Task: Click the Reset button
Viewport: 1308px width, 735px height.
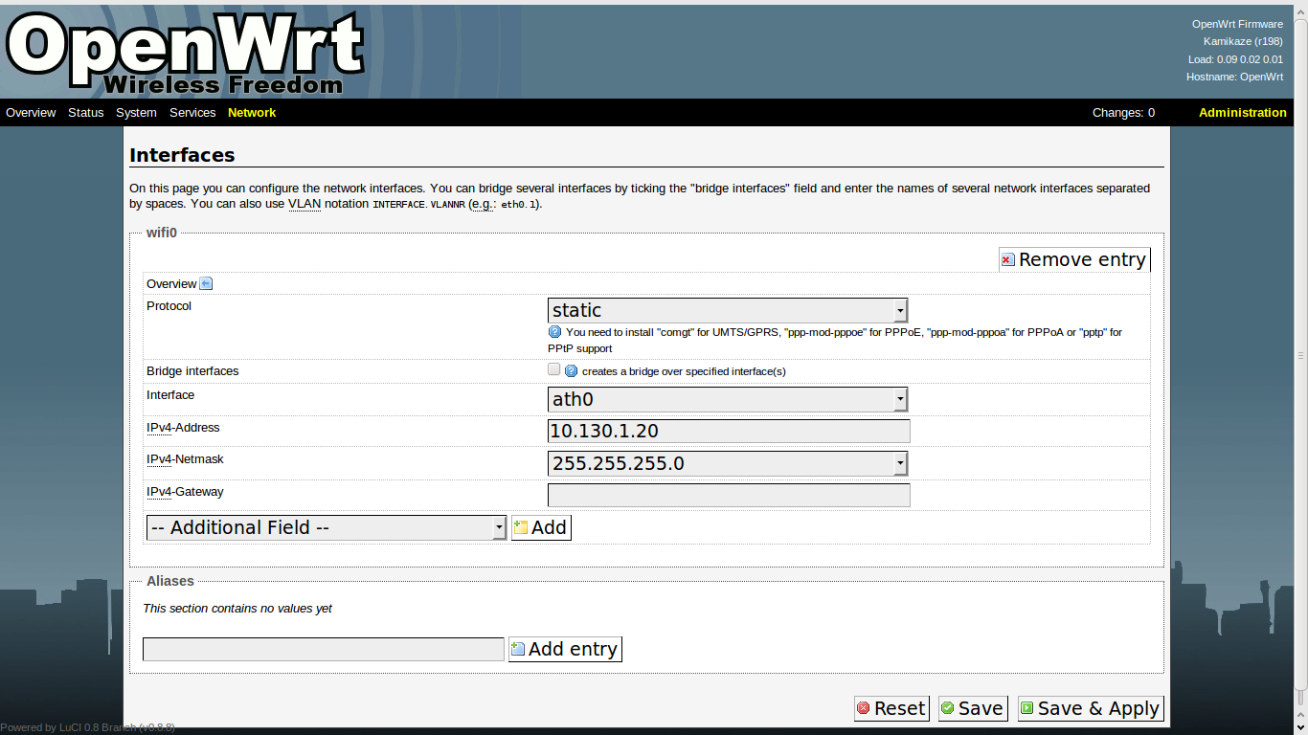Action: coord(891,708)
